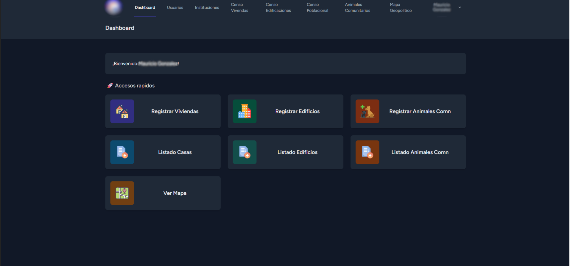Click the houses icon for Registrar Viviendas

[x=122, y=111]
